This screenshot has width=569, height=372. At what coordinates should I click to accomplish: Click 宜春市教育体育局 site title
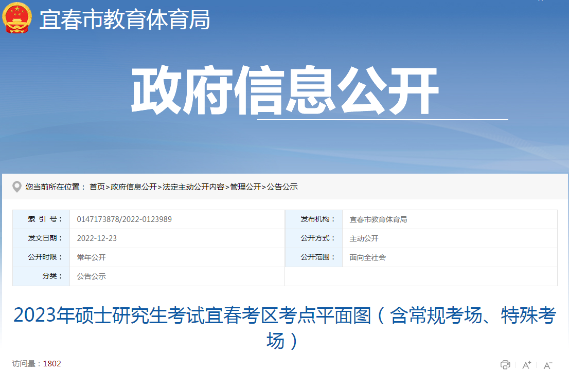(x=125, y=20)
